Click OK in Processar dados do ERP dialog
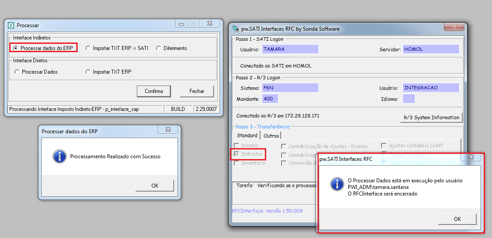The width and height of the screenshot is (492, 238). click(155, 186)
